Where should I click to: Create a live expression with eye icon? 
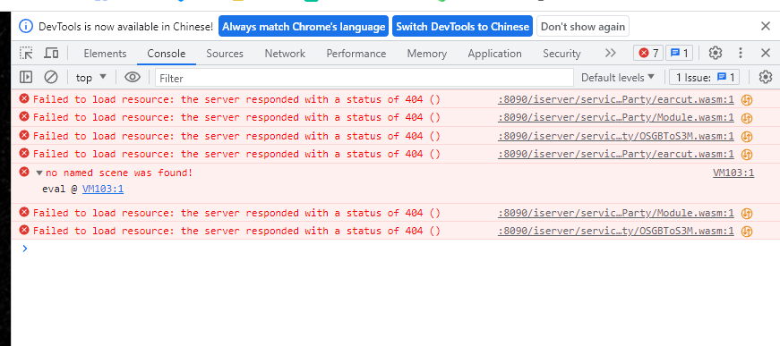point(133,77)
